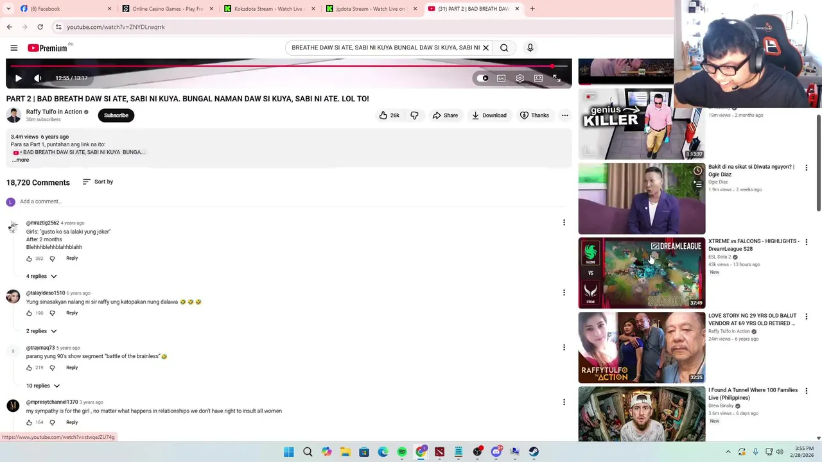
Task: Open the Windows Start menu
Action: pyautogui.click(x=288, y=452)
